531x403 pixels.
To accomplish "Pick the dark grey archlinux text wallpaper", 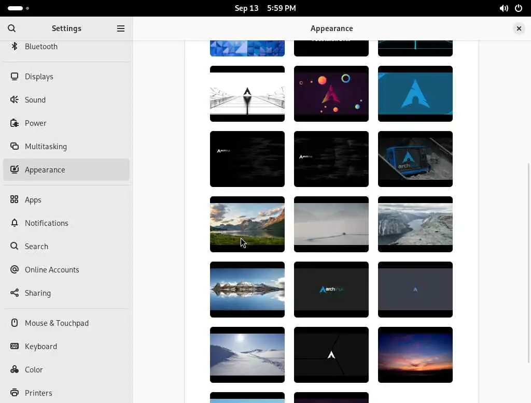I will point(331,290).
